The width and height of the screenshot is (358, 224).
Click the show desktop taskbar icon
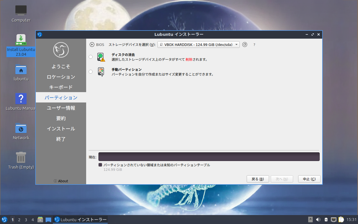tap(48, 220)
